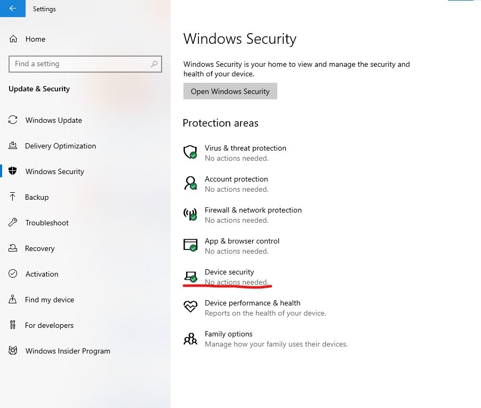Click the Find a setting search box

[85, 64]
